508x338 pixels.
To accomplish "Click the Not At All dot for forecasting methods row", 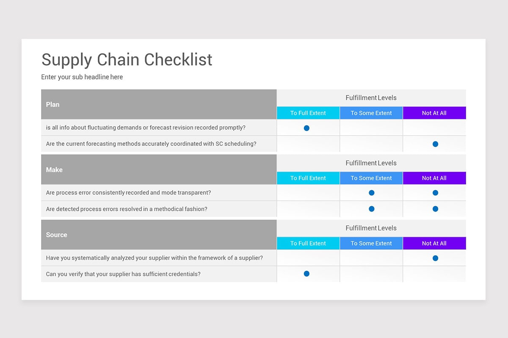I will [435, 144].
